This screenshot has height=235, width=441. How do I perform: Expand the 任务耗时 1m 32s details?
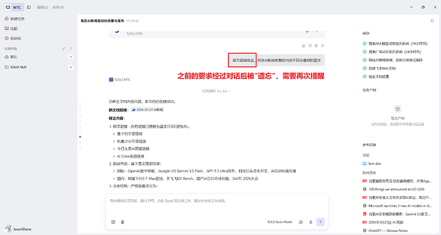(216, 91)
